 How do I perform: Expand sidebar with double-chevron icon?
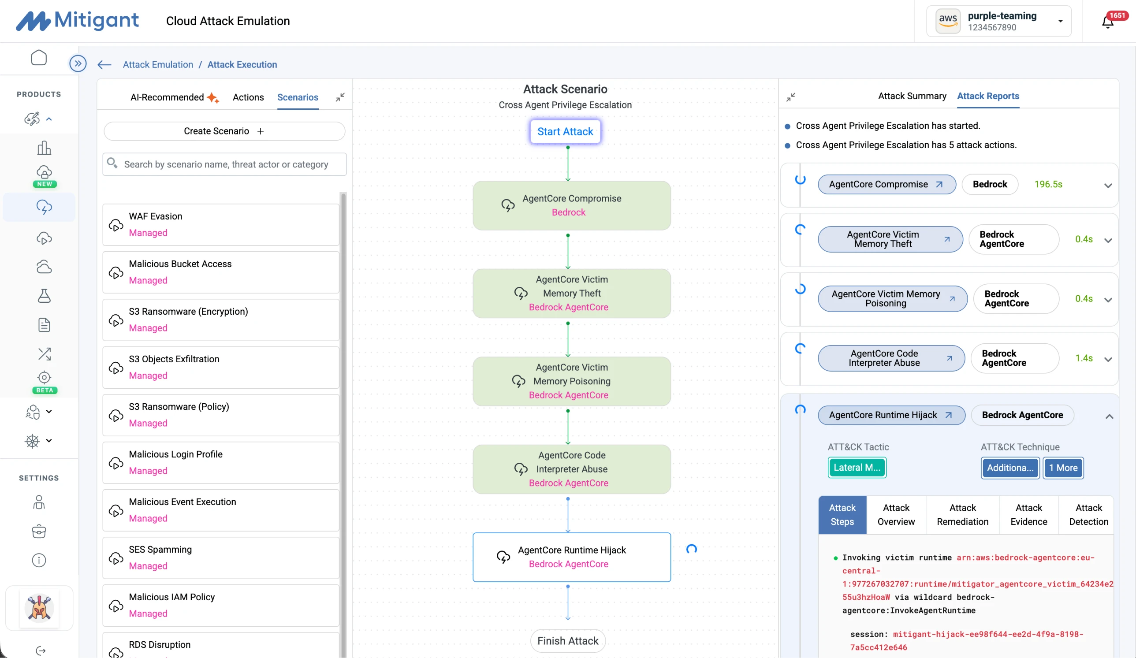78,63
